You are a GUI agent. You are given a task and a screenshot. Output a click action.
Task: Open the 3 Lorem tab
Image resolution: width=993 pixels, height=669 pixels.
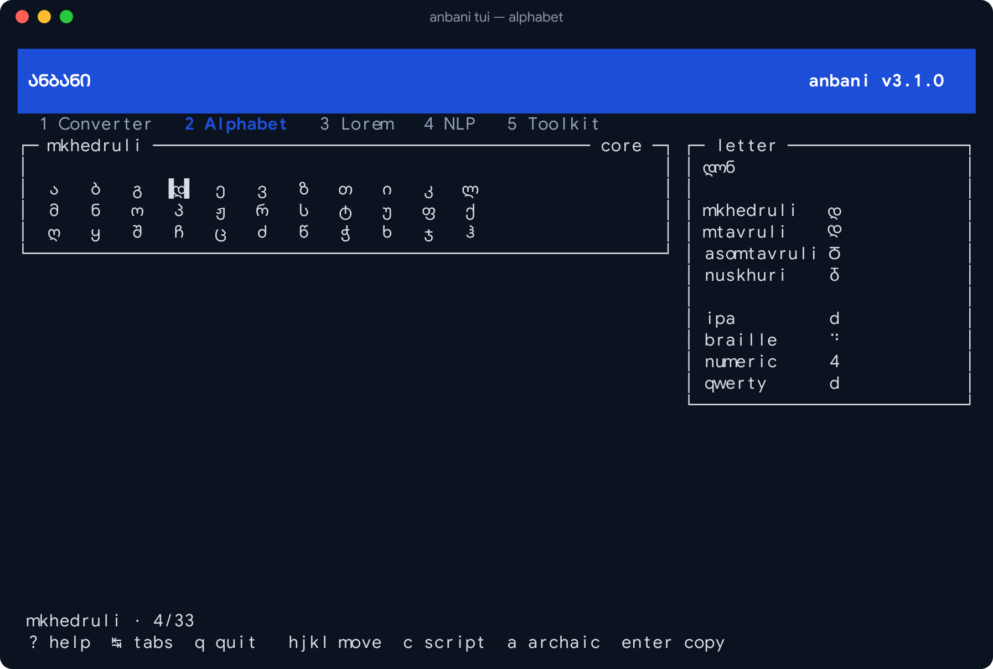click(358, 124)
